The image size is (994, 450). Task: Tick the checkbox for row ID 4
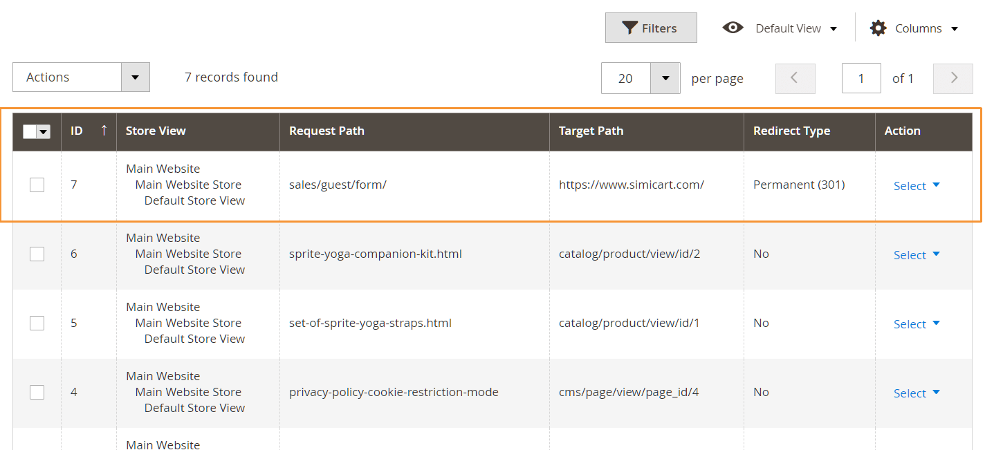37,392
